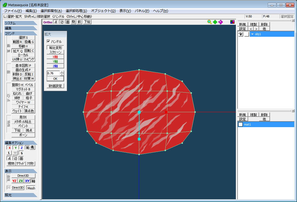Screen dimensions: 297x202
Task: Select the 範囲 R range tool
Action: [x=17, y=42]
